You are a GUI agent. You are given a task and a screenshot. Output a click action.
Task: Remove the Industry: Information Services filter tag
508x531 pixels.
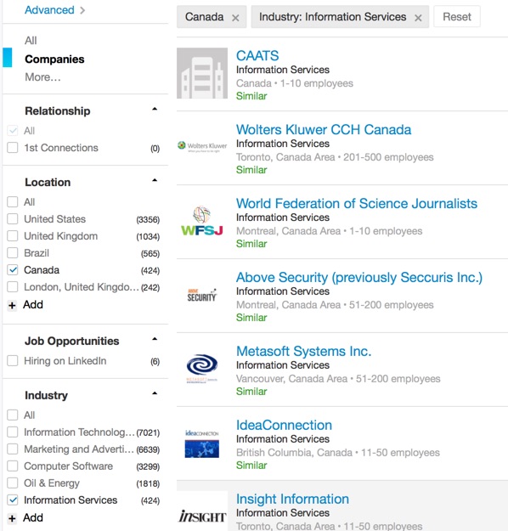pyautogui.click(x=418, y=18)
